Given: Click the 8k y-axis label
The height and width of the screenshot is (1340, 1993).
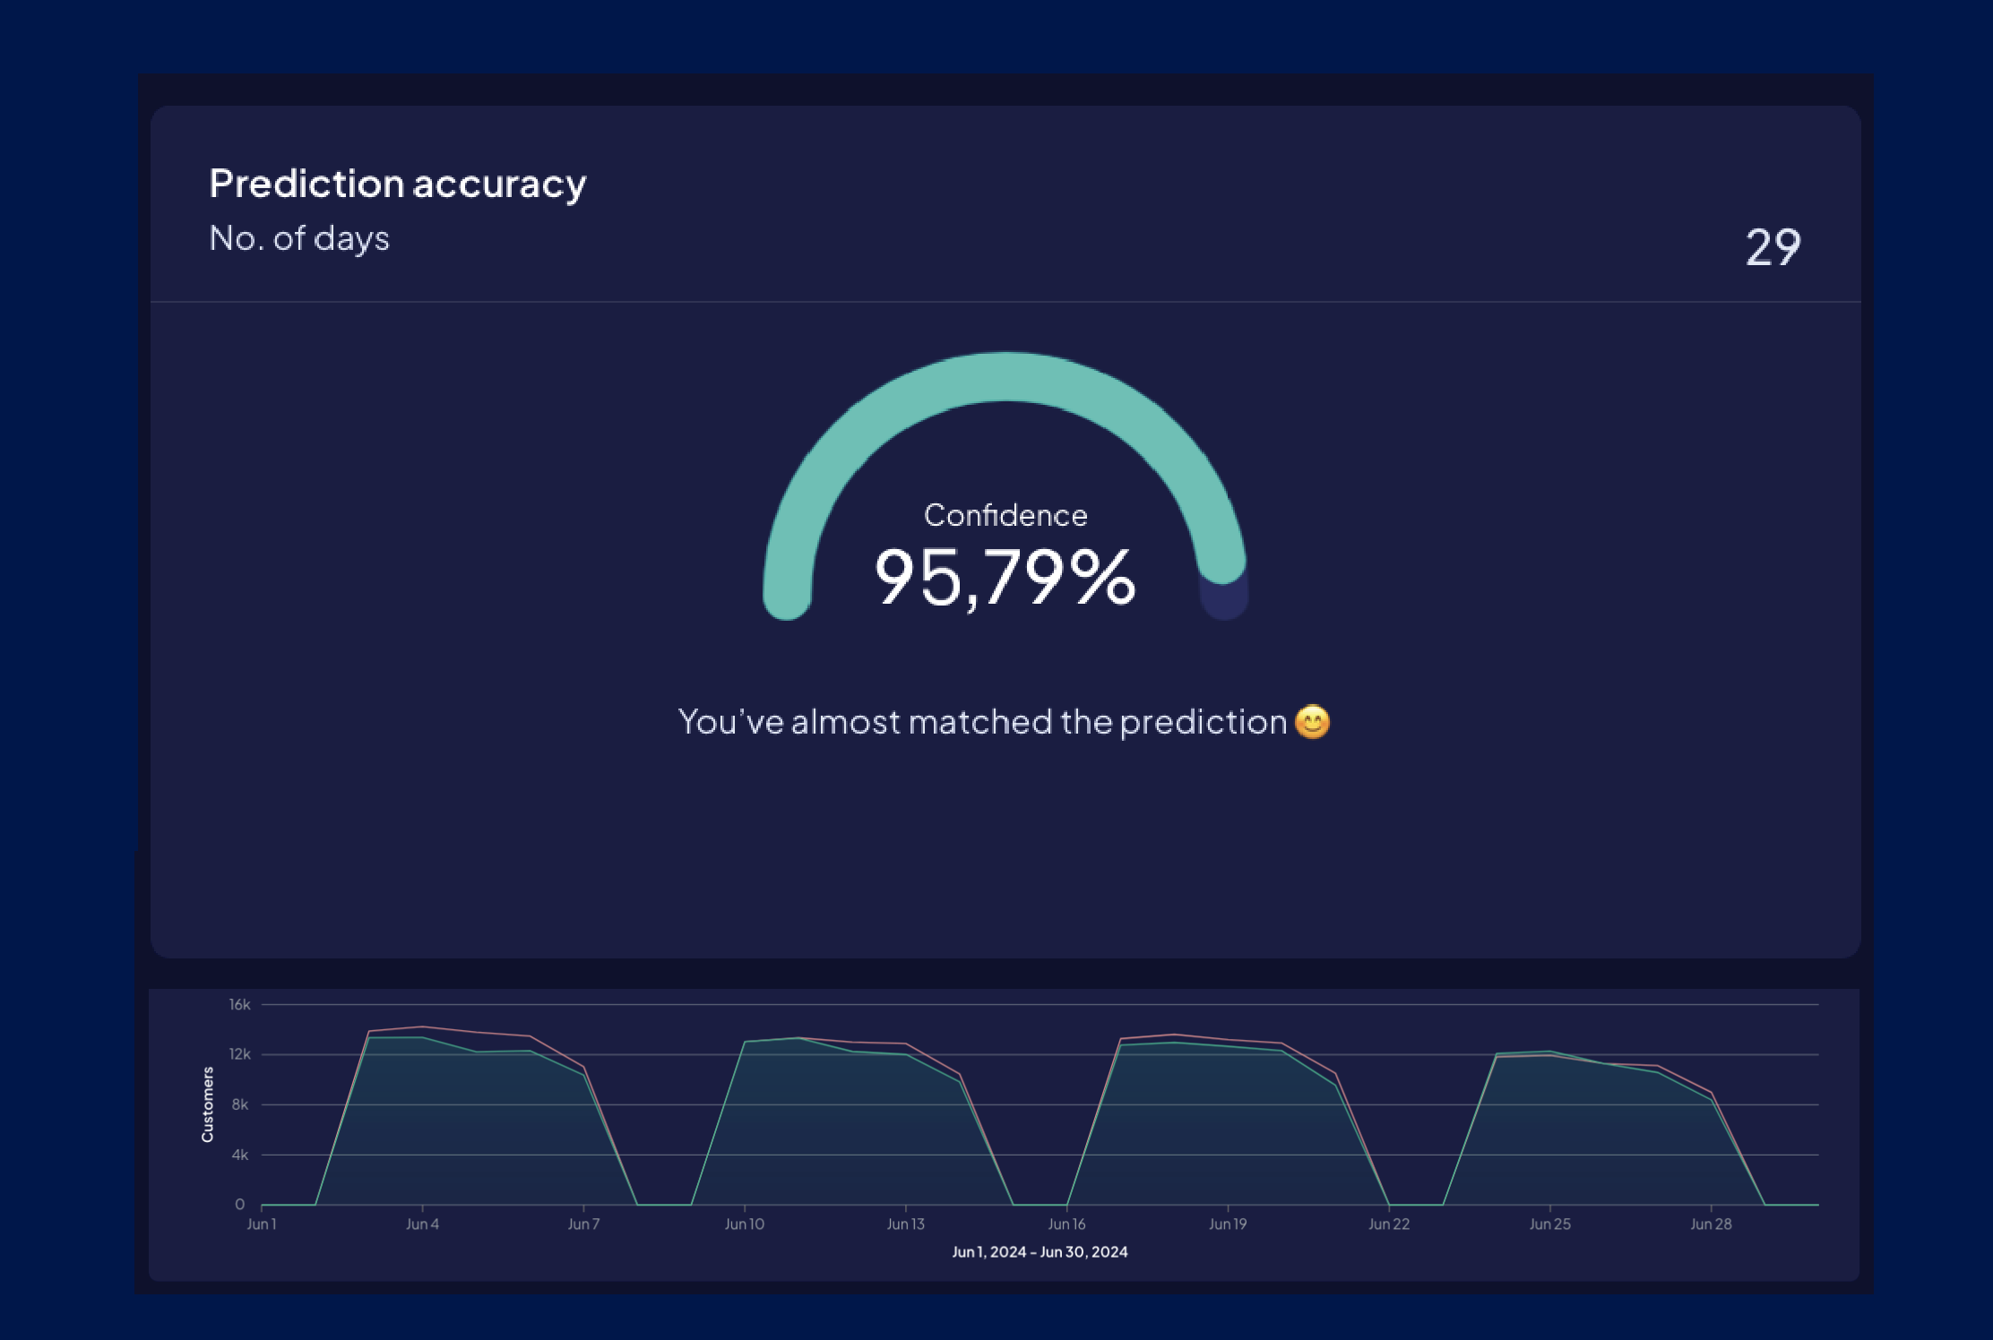Looking at the screenshot, I should tap(240, 1104).
